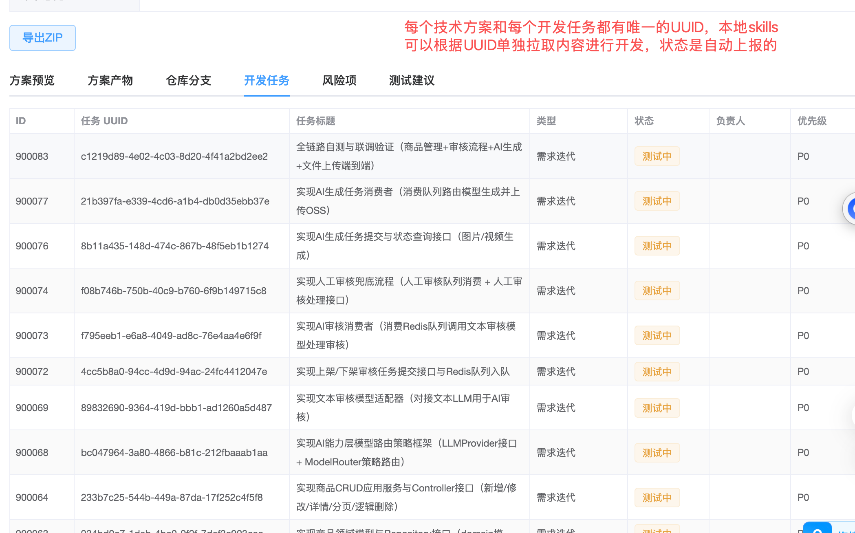
Task: Click 测试中 status tag for task 900083
Action: (x=657, y=156)
